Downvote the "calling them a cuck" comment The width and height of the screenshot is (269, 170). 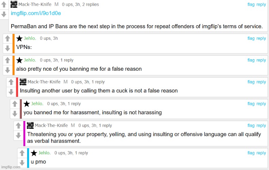coord(11,92)
